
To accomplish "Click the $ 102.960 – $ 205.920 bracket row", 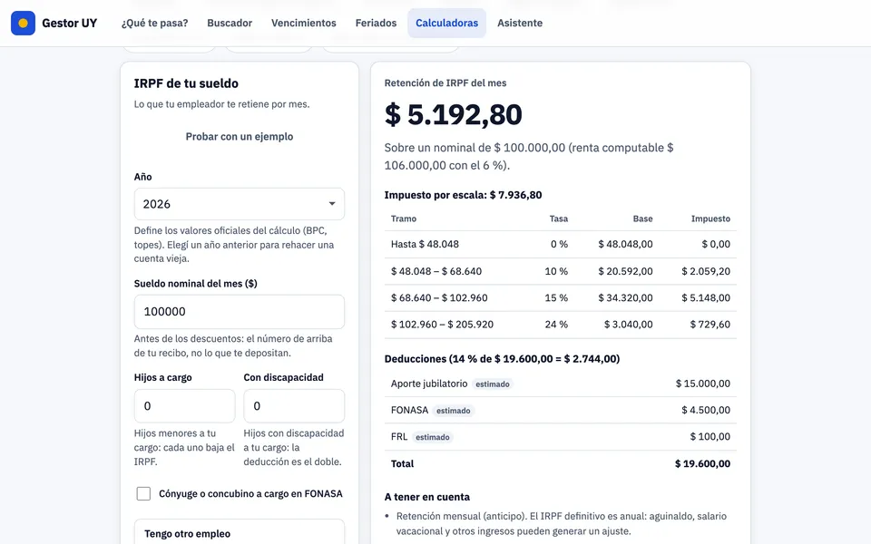I will click(561, 325).
